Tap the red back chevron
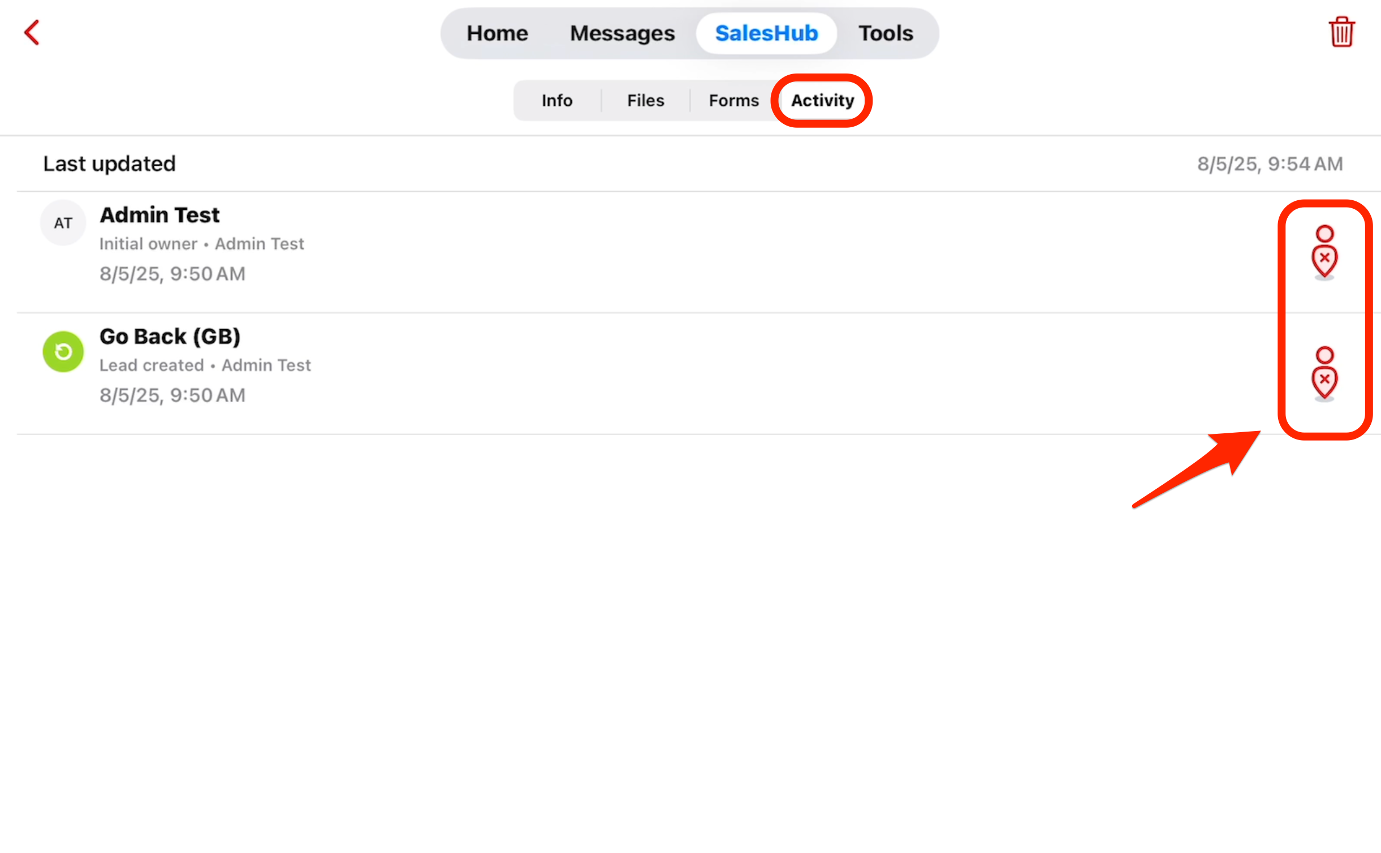 pos(32,32)
